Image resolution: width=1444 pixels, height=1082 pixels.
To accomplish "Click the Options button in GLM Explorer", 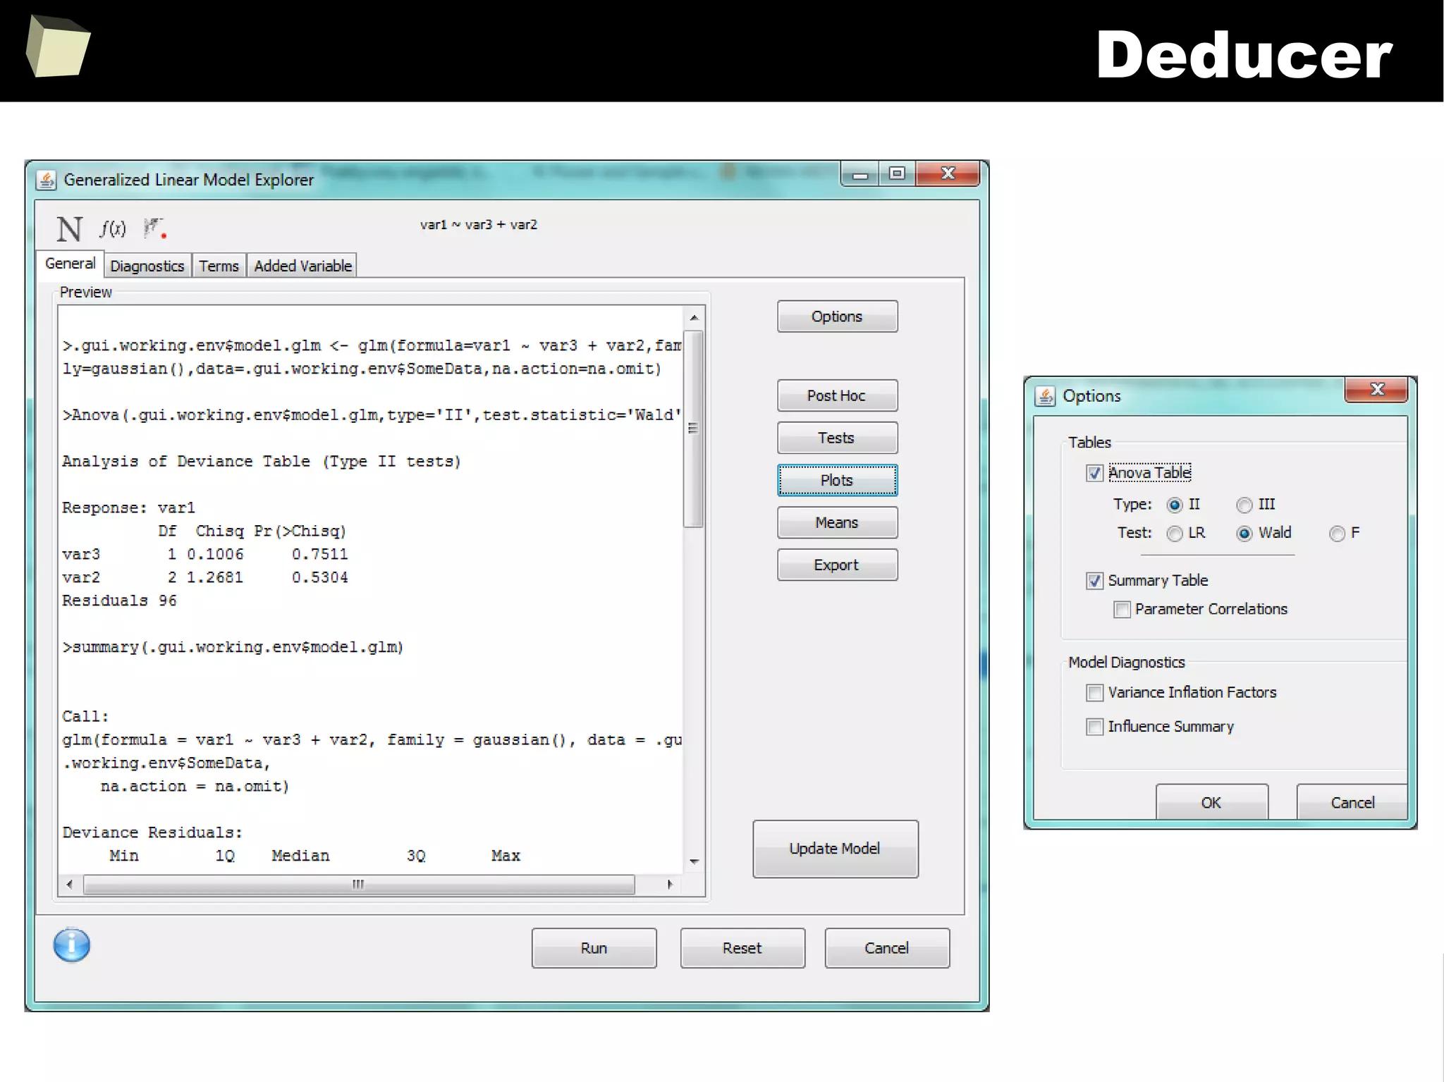I will click(837, 316).
